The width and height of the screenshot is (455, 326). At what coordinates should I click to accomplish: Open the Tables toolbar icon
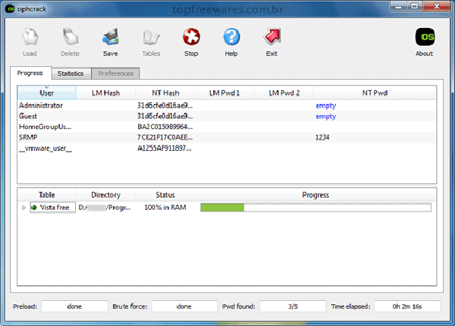click(151, 37)
